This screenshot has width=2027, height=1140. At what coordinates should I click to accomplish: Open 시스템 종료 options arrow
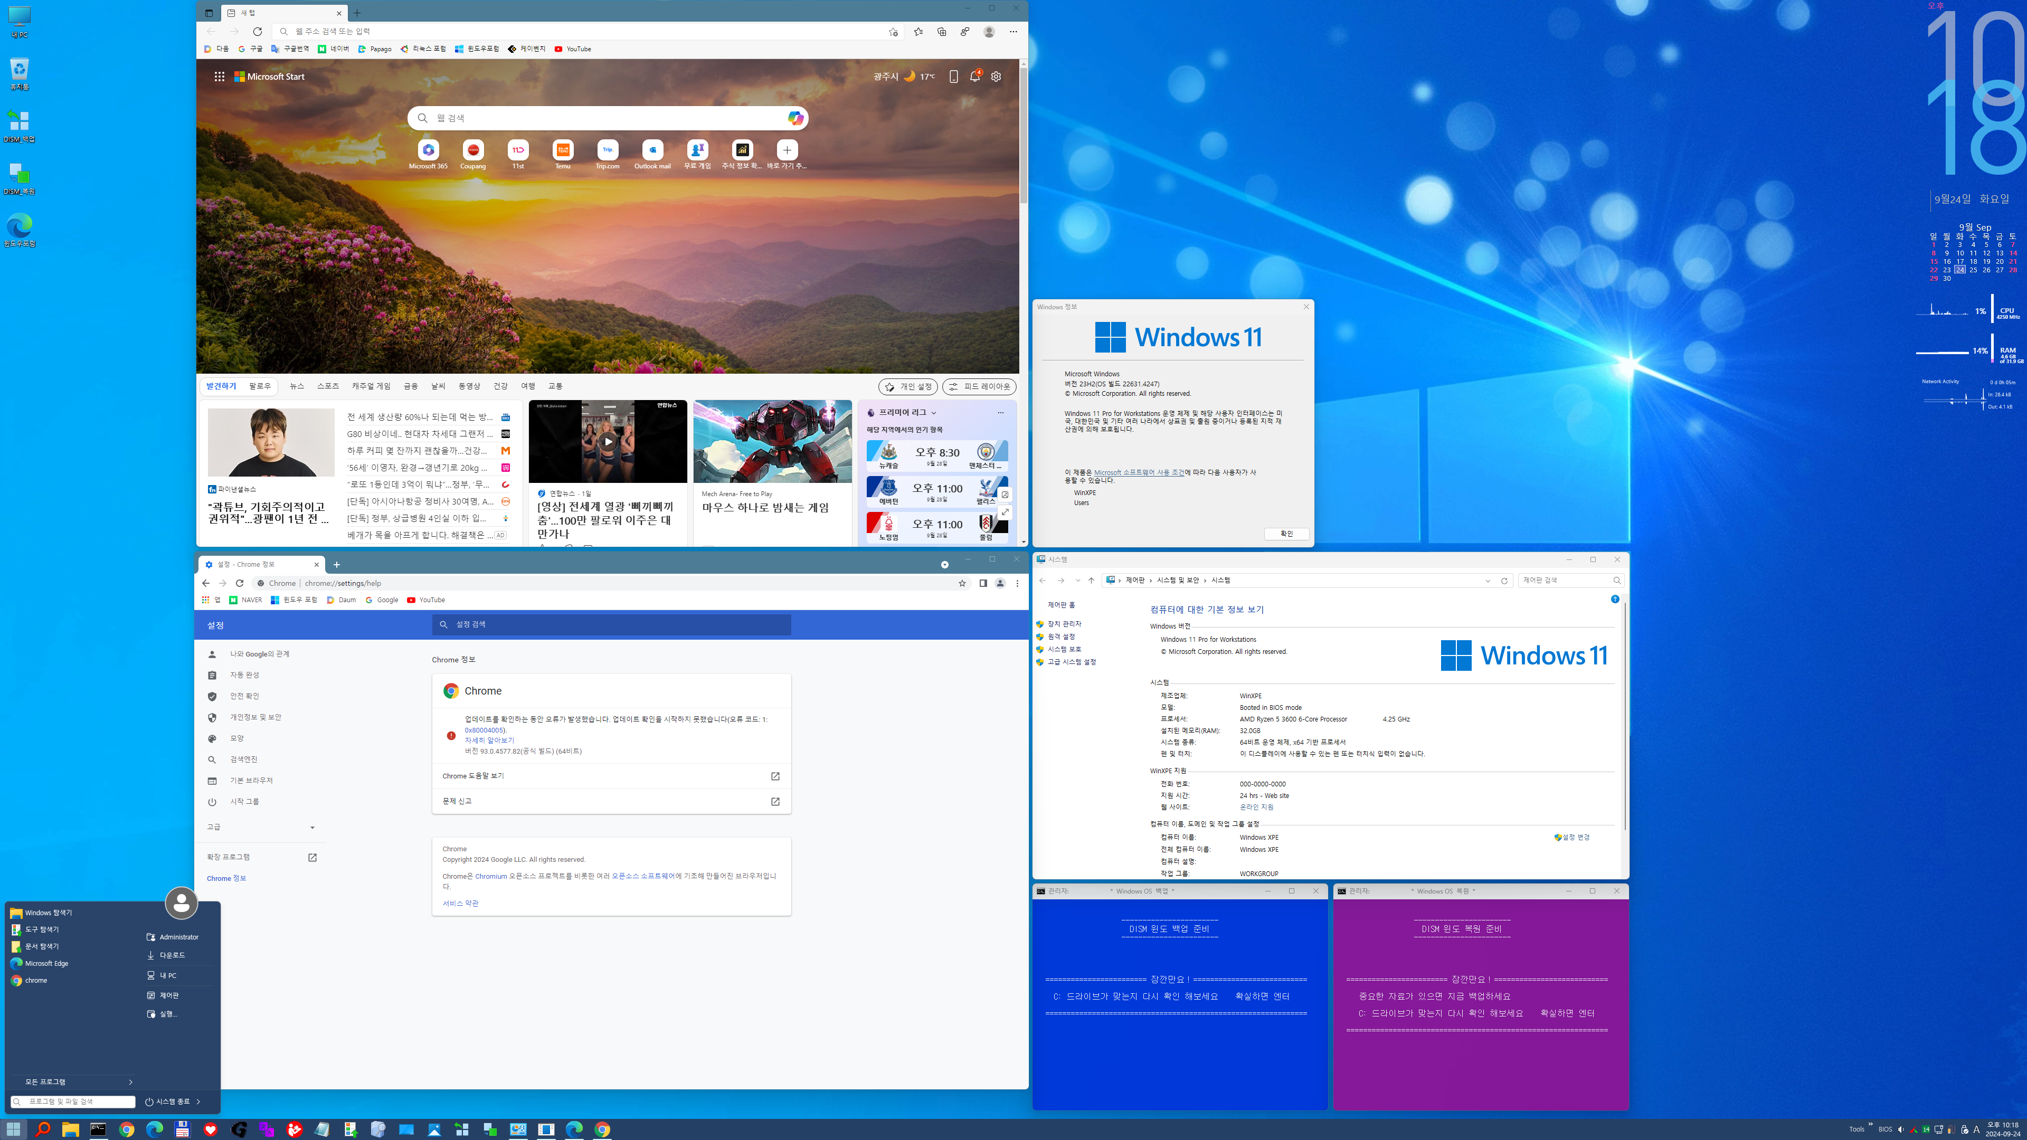click(198, 1101)
